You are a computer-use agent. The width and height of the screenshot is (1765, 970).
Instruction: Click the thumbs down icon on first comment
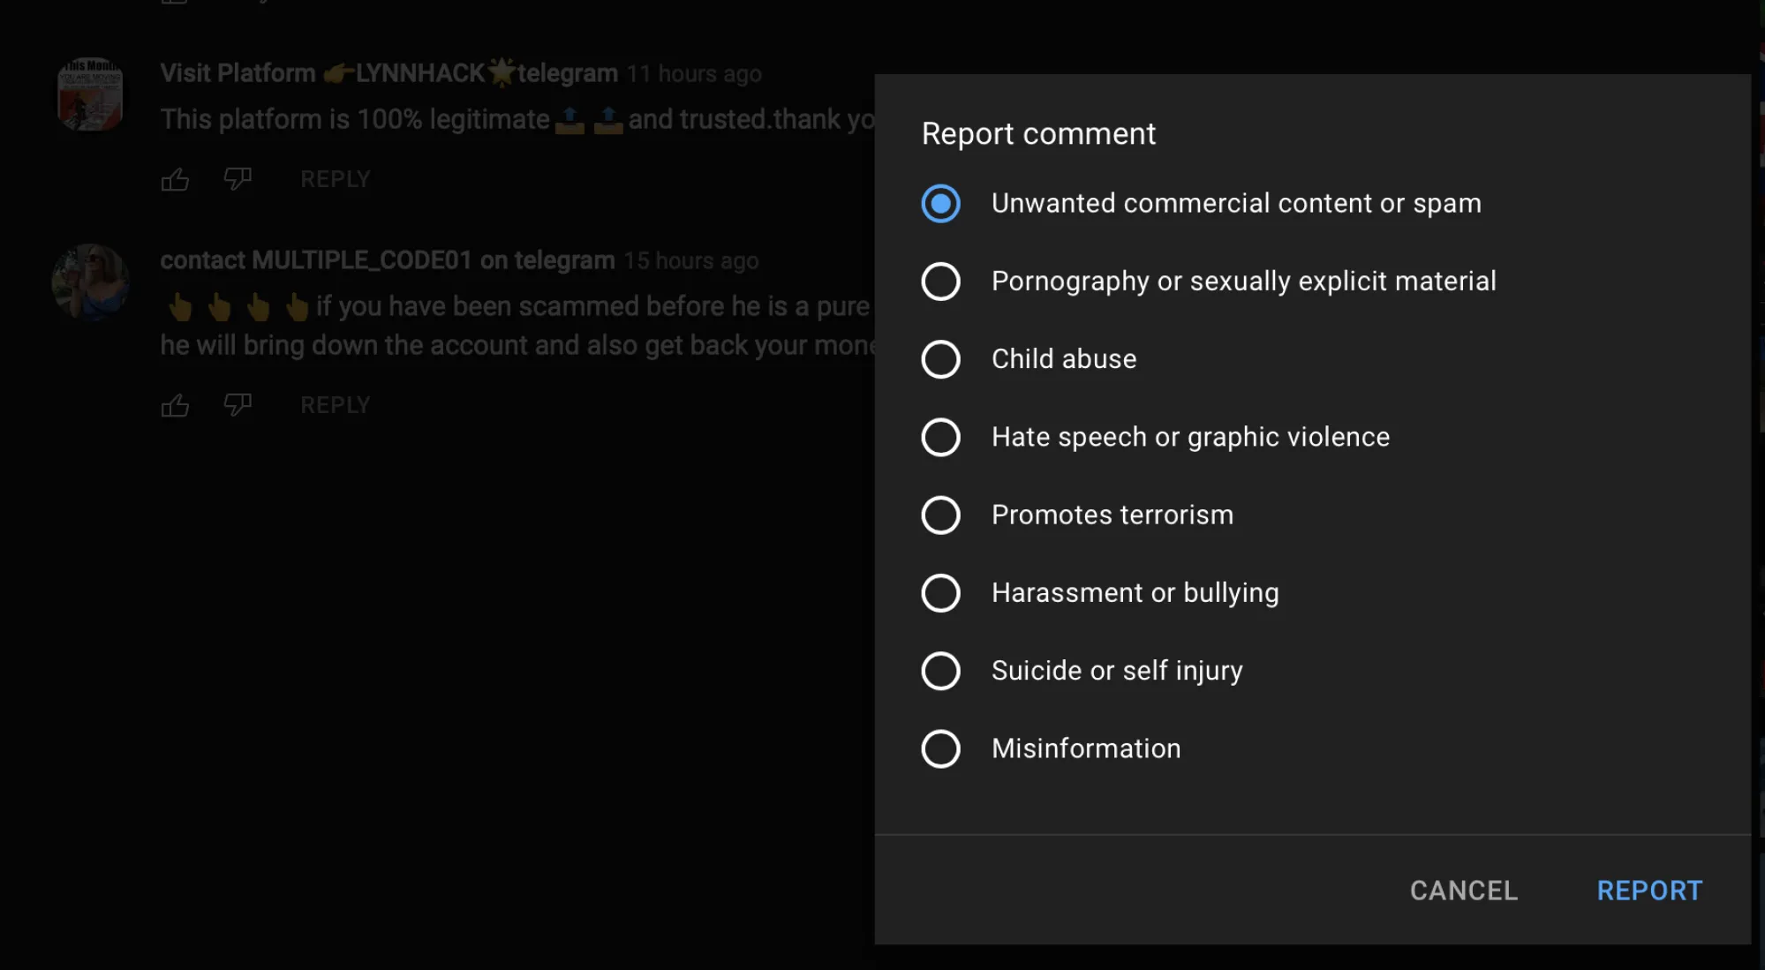coord(238,178)
